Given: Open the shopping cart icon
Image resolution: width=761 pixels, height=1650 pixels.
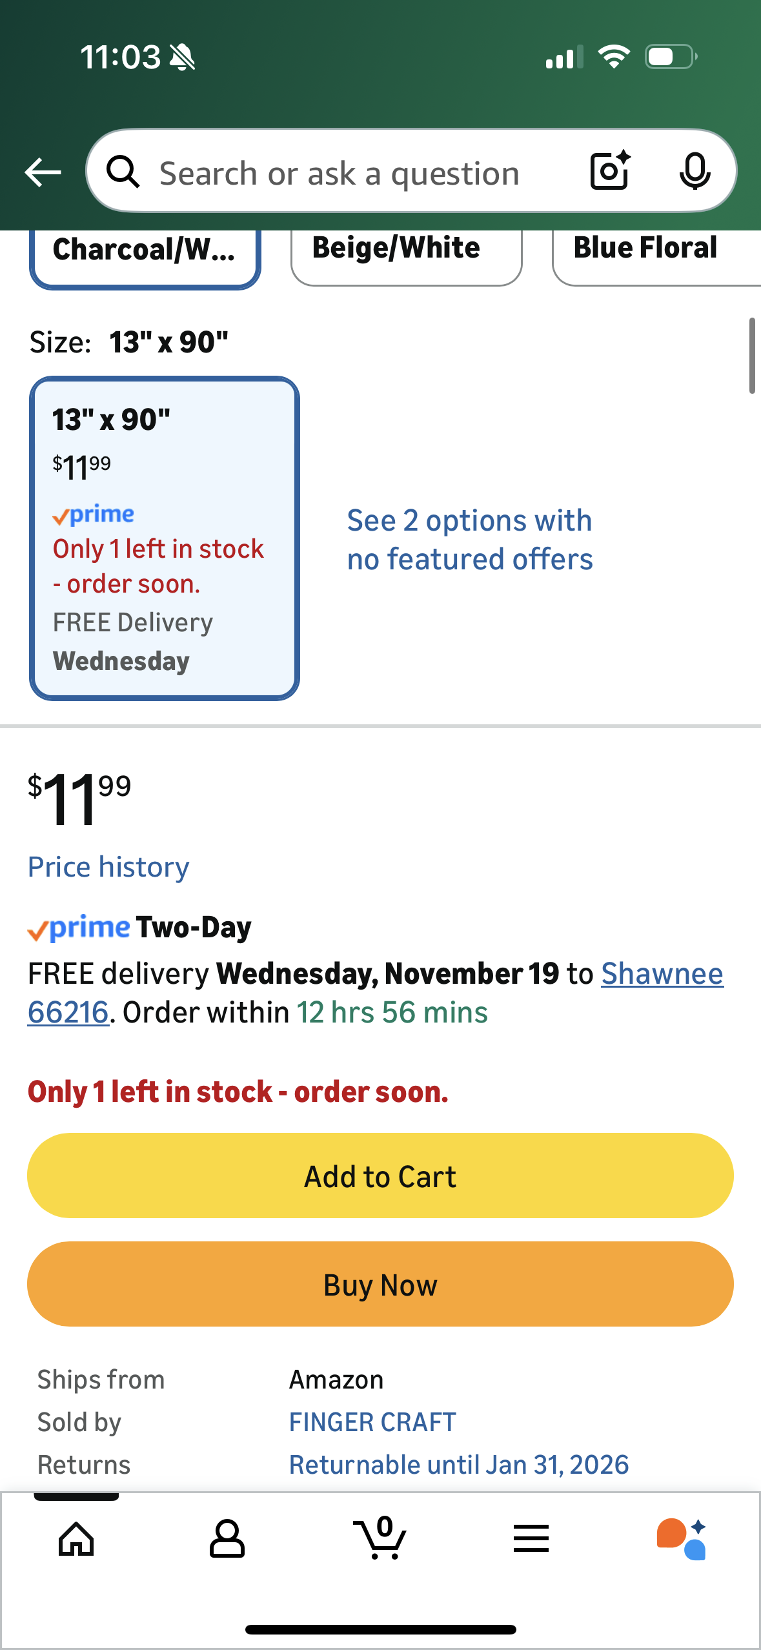Looking at the screenshot, I should coord(381,1539).
